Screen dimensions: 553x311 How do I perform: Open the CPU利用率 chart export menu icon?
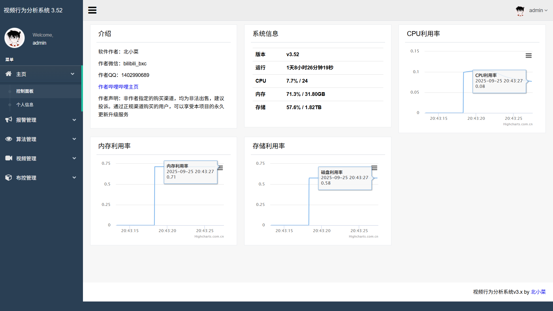[529, 56]
